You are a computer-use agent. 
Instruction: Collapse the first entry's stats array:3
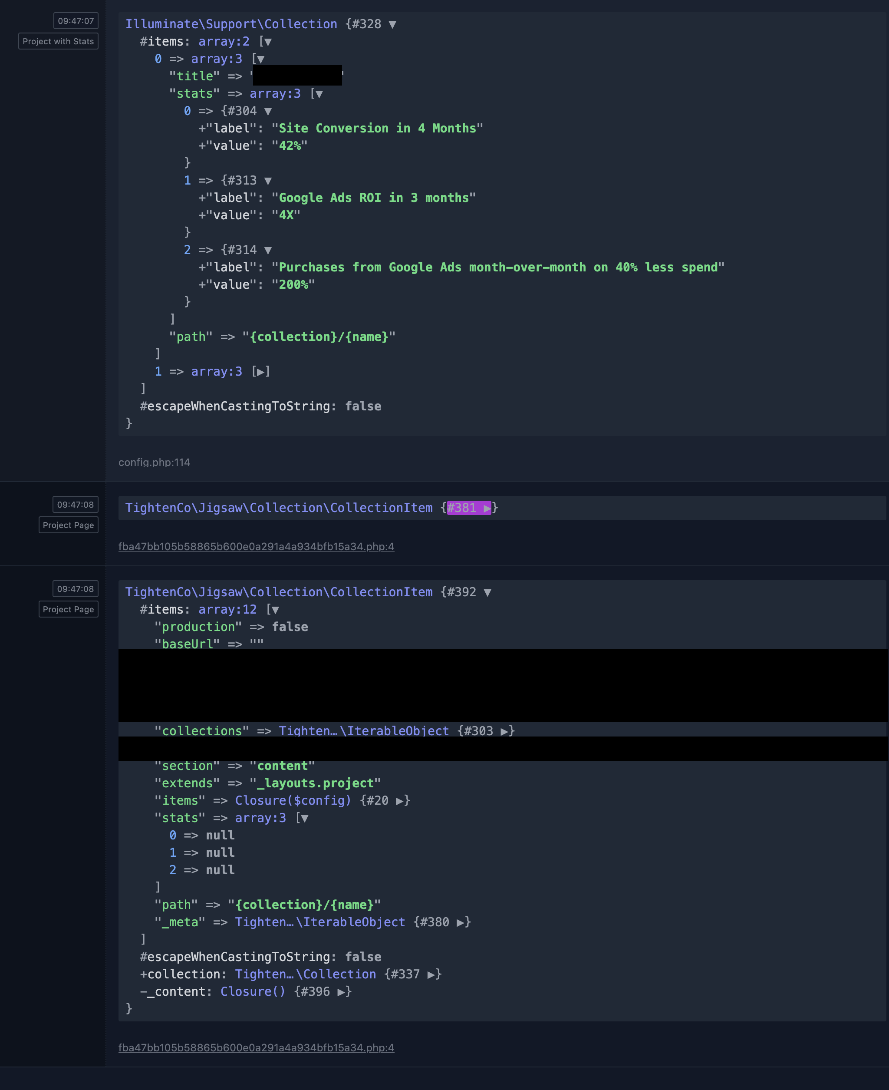tap(319, 94)
